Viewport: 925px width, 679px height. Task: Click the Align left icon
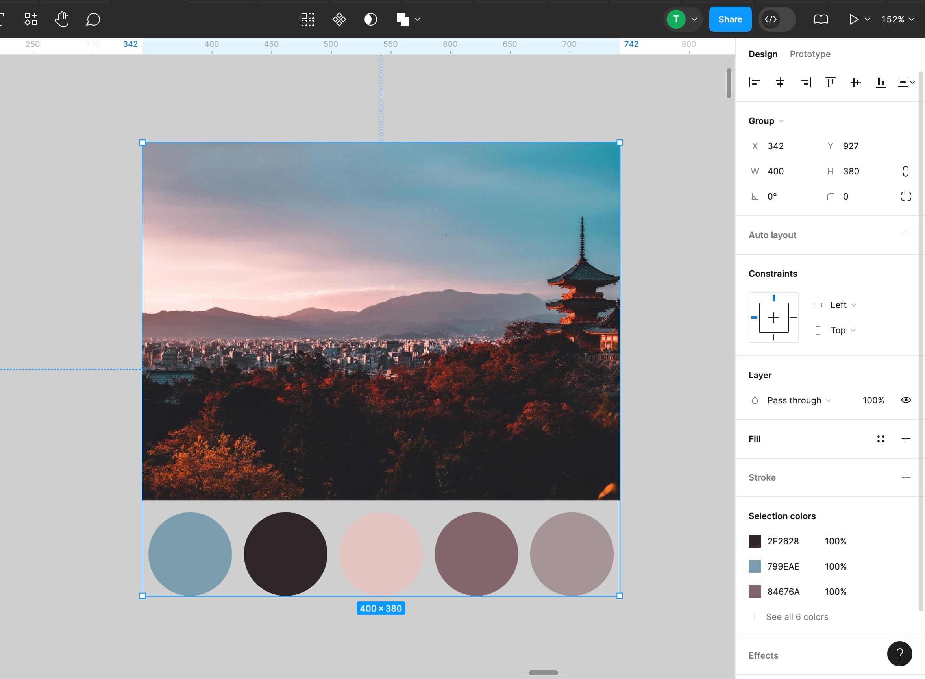755,82
